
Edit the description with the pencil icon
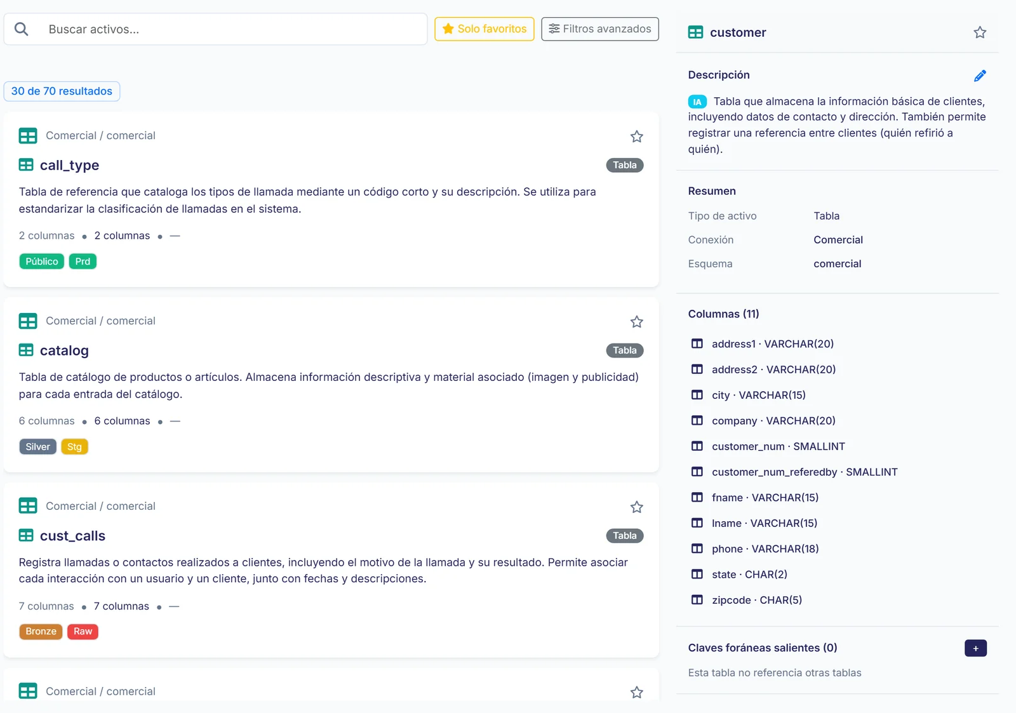(980, 76)
